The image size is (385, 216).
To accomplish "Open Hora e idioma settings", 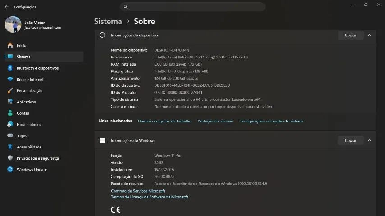I will click(44, 125).
